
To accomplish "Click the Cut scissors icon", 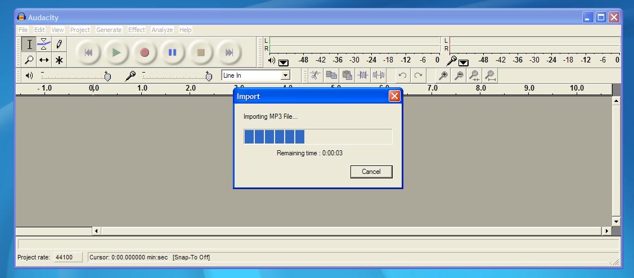I will click(x=316, y=75).
